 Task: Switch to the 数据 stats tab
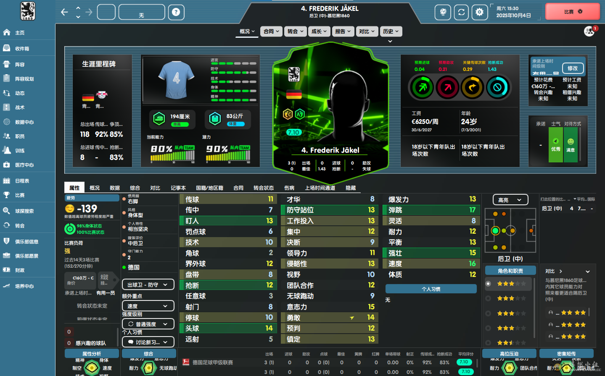pos(115,188)
